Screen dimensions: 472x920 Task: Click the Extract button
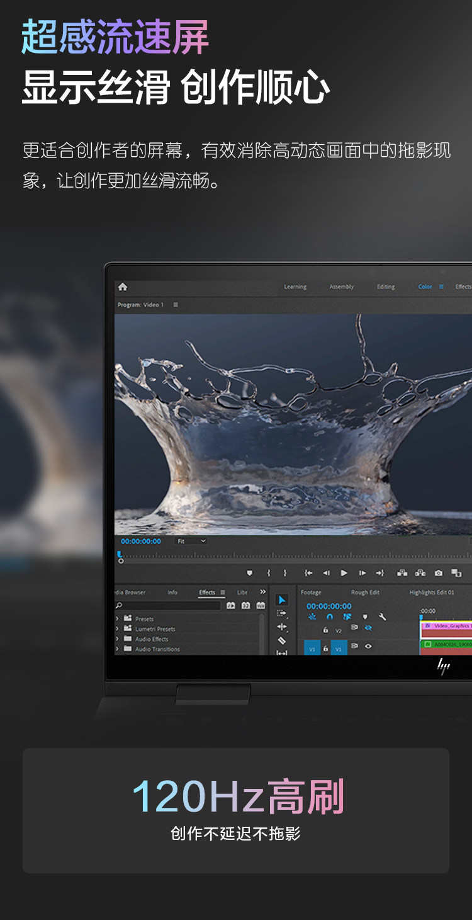pyautogui.click(x=420, y=573)
